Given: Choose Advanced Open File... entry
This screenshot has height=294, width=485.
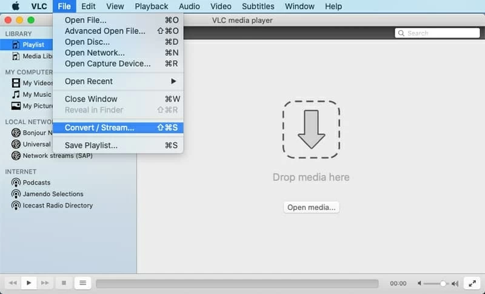Looking at the screenshot, I should click(x=118, y=31).
